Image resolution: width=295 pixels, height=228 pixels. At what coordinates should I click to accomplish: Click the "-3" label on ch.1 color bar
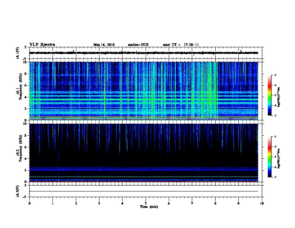tap(275, 75)
